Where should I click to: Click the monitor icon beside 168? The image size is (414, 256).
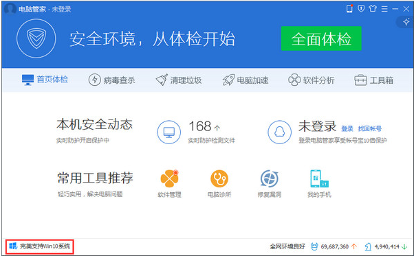coord(169,132)
